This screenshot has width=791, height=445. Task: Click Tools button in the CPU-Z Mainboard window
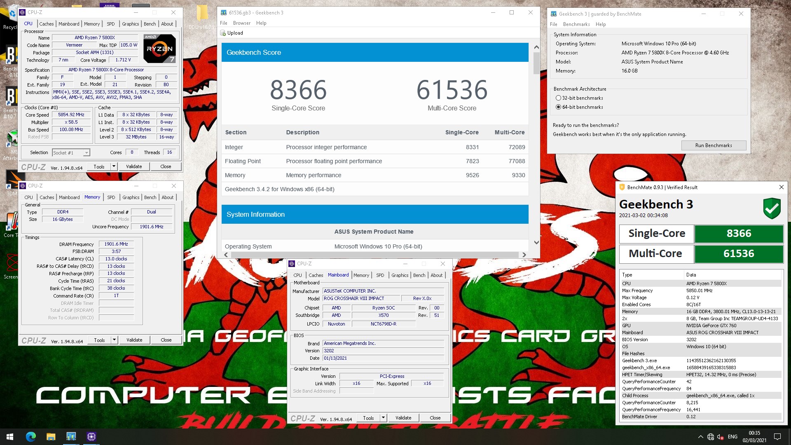[368, 418]
